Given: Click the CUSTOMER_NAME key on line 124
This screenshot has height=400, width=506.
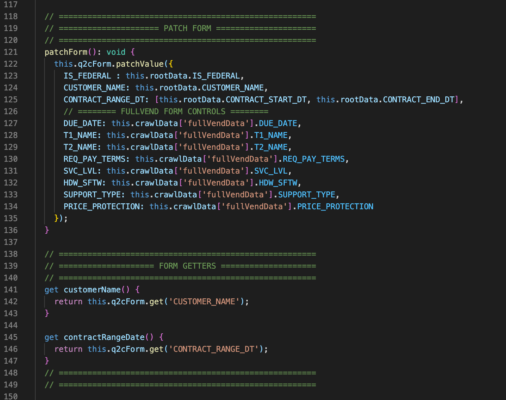Looking at the screenshot, I should (94, 88).
